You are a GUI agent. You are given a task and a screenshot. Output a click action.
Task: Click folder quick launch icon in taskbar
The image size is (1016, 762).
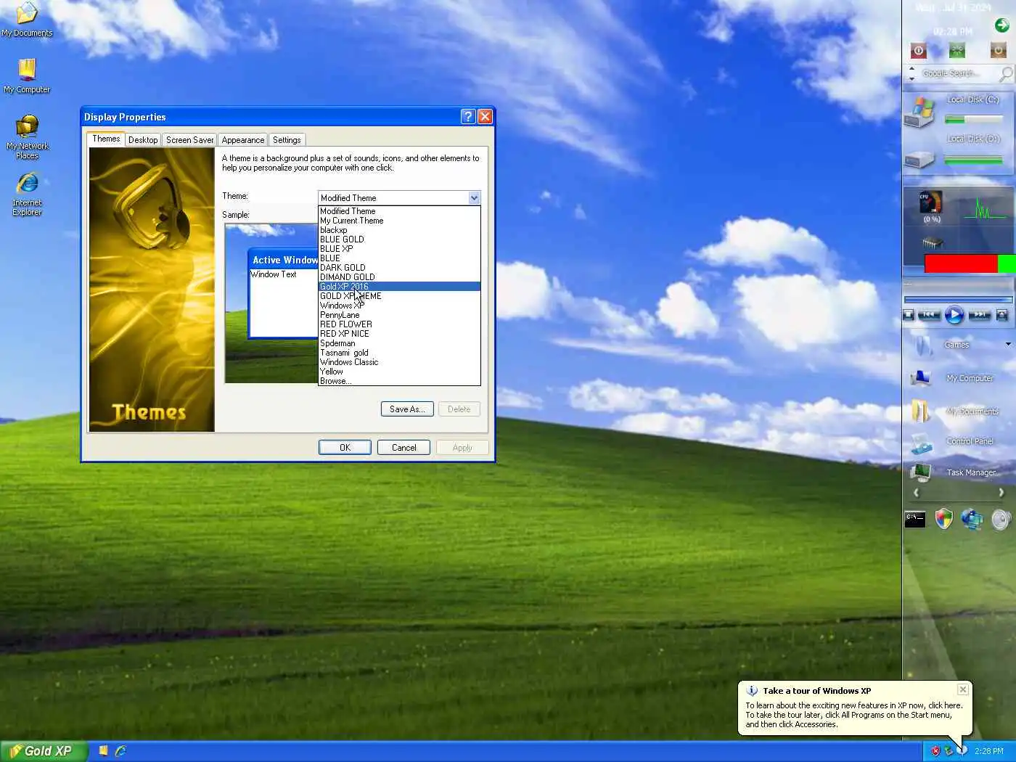tap(103, 751)
